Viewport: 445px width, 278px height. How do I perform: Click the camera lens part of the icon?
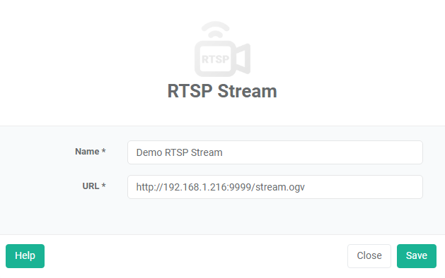click(243, 59)
